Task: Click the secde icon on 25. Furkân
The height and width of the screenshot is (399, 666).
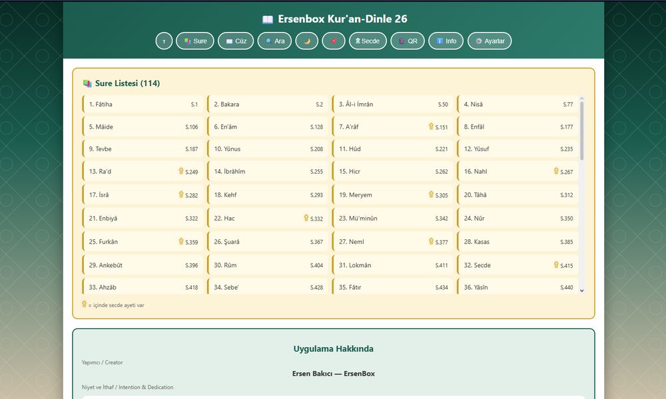Action: click(x=181, y=241)
